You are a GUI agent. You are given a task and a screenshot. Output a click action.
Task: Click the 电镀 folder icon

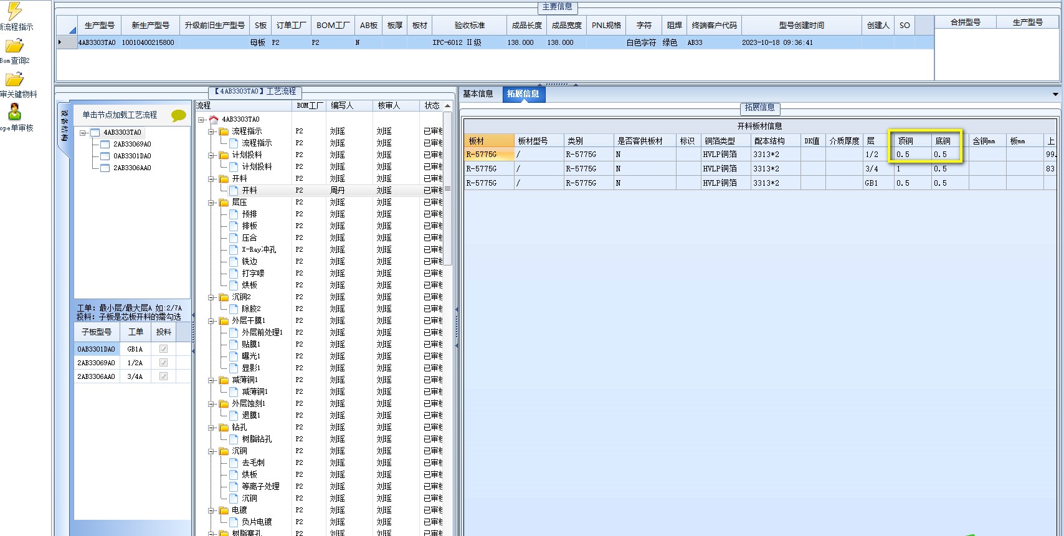224,510
